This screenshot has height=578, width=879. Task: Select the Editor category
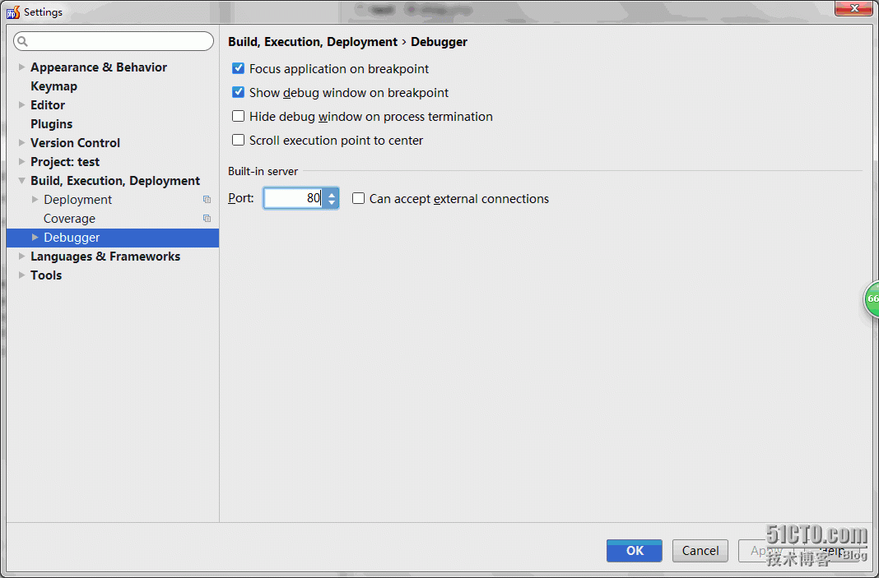[48, 104]
